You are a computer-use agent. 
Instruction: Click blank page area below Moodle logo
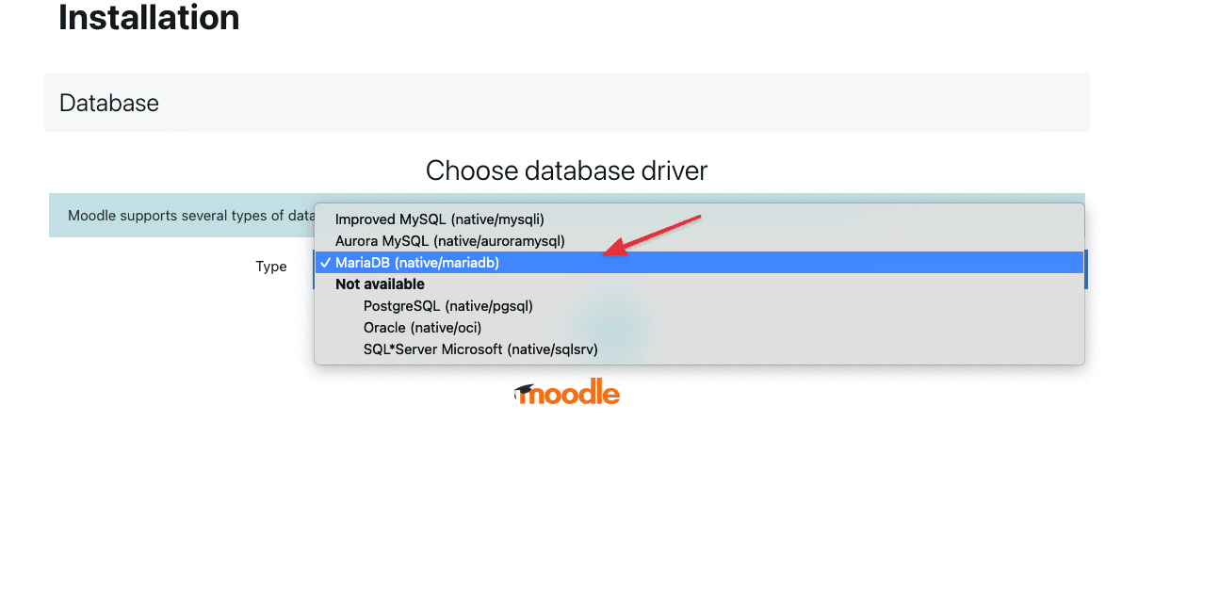click(x=567, y=499)
